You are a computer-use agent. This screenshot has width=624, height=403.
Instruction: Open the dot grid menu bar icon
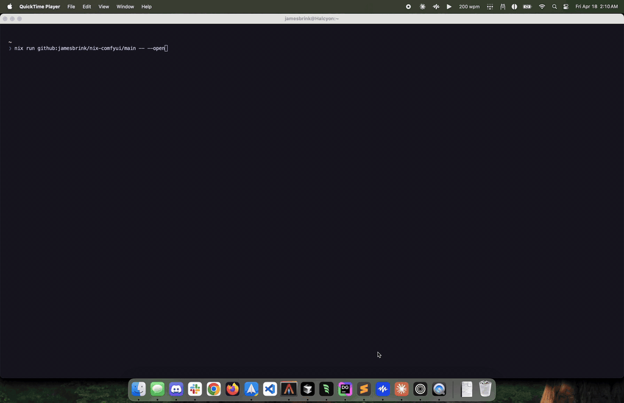490,7
